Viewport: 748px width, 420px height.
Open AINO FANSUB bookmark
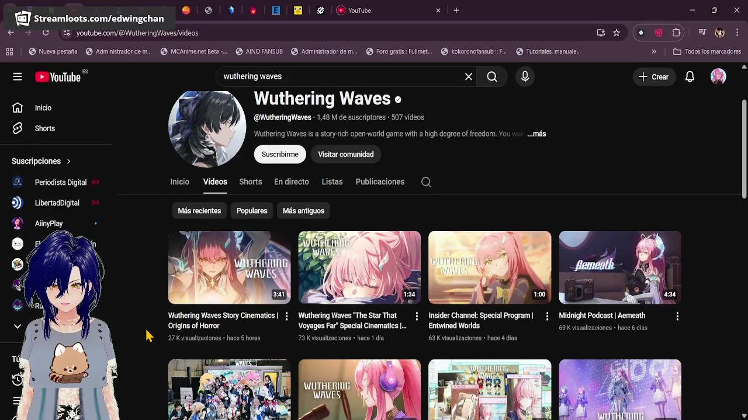click(259, 51)
